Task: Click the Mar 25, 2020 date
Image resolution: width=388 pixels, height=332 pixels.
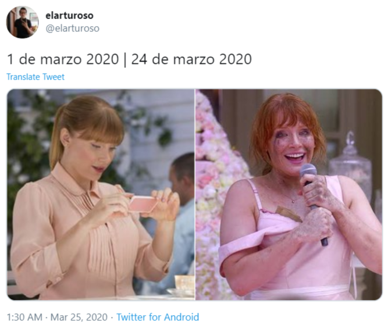Action: (x=79, y=317)
